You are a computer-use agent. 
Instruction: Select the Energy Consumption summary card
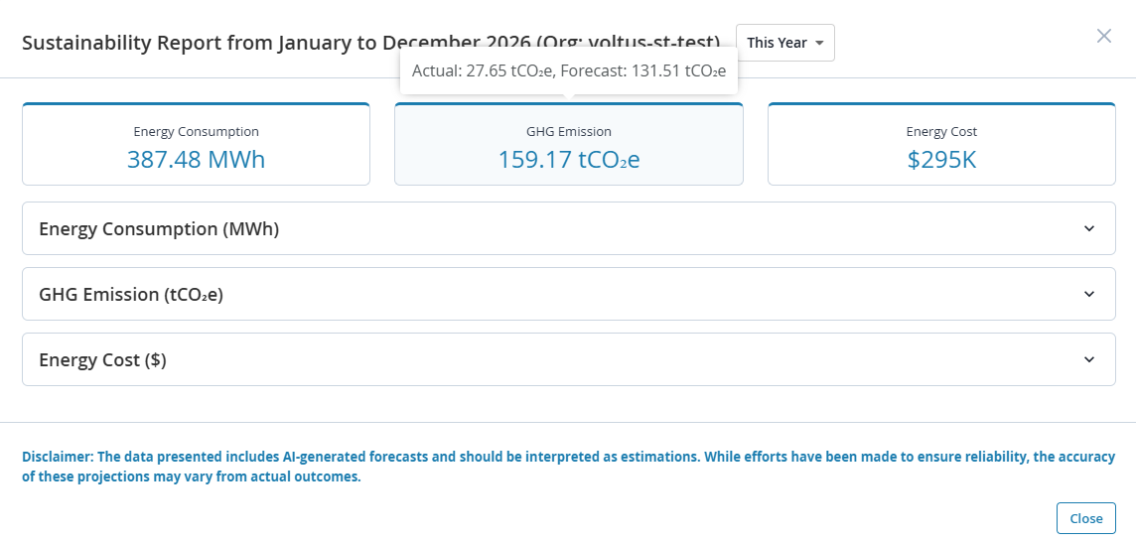196,145
